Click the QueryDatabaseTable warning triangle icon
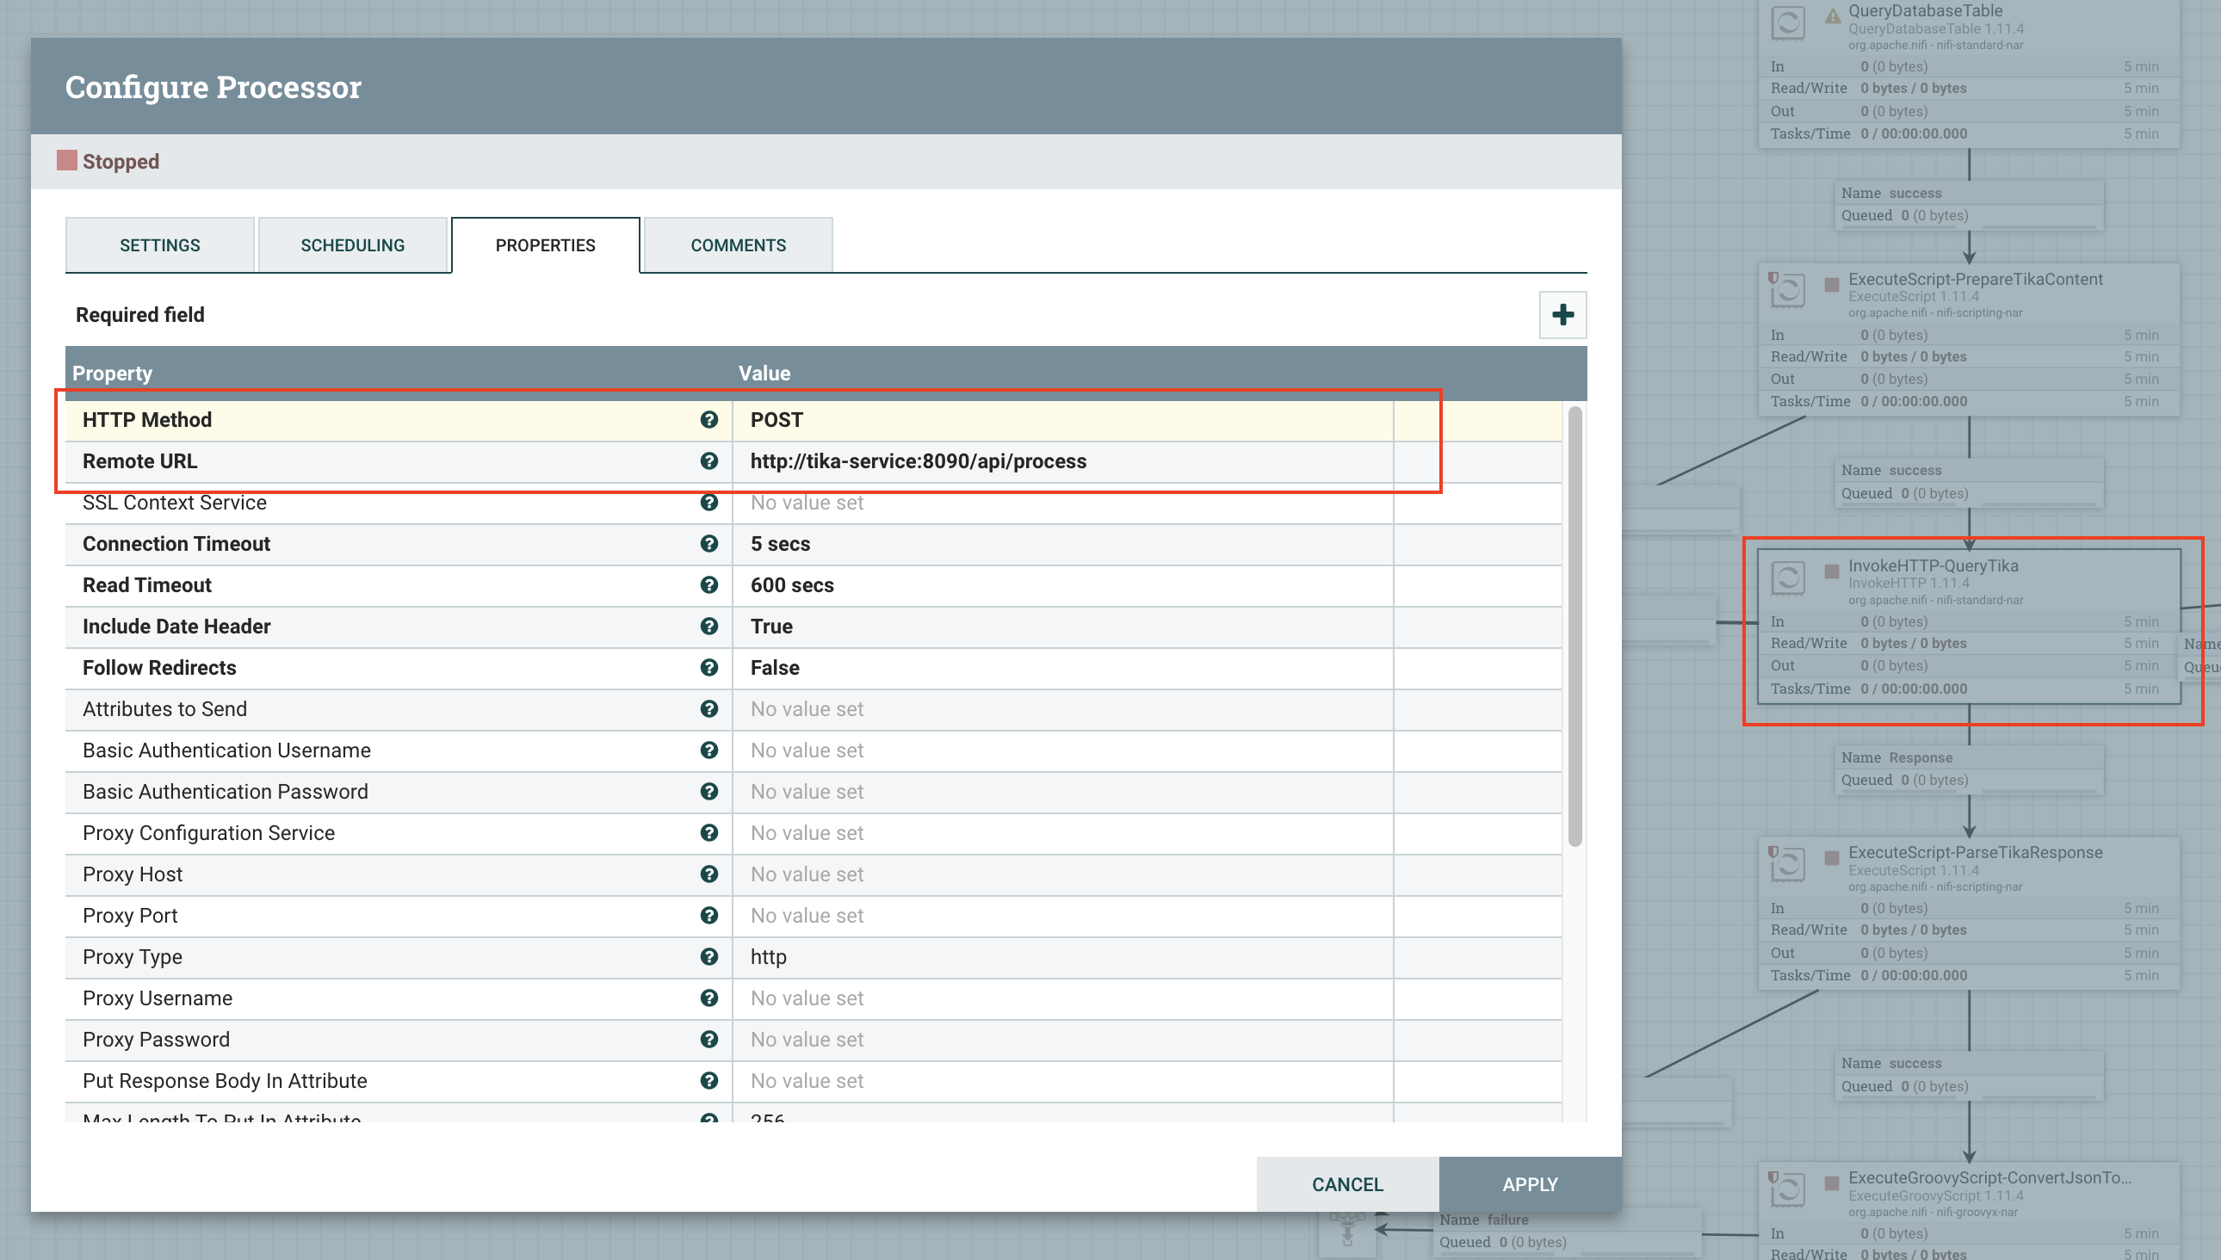The height and width of the screenshot is (1260, 2221). pos(1833,15)
